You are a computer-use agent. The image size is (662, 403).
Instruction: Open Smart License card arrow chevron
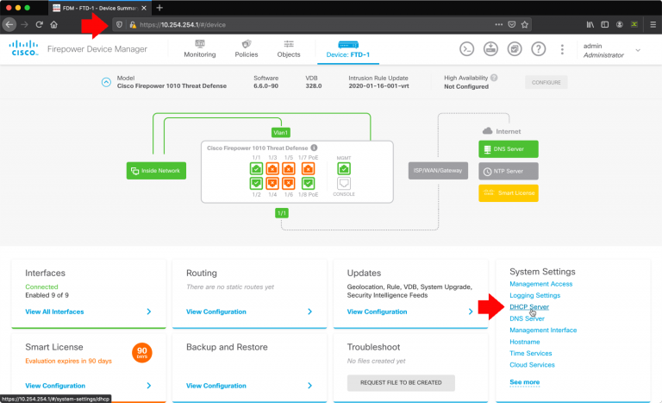pos(148,386)
